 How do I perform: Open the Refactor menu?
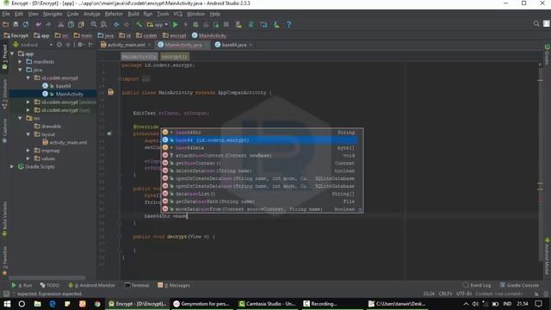point(114,14)
